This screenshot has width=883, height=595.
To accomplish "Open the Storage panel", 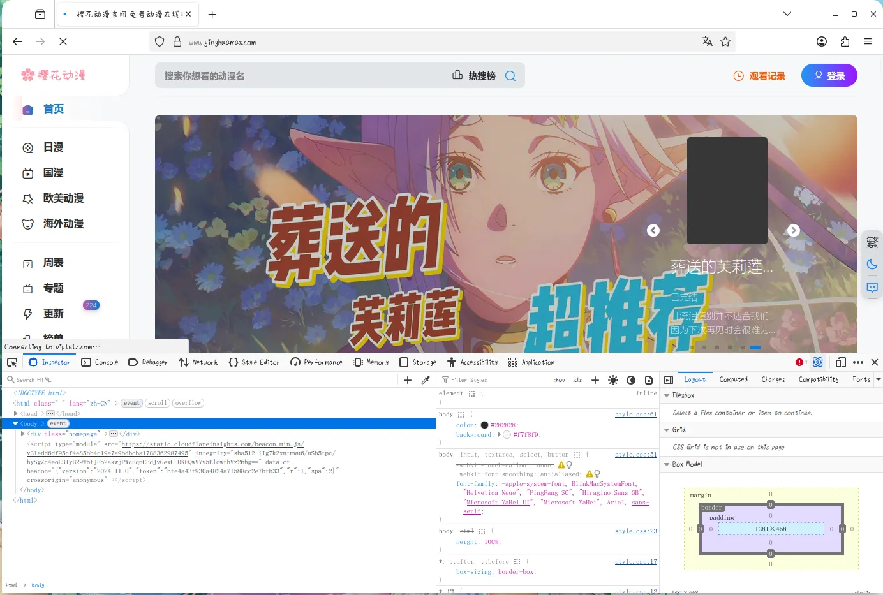I will (x=418, y=362).
